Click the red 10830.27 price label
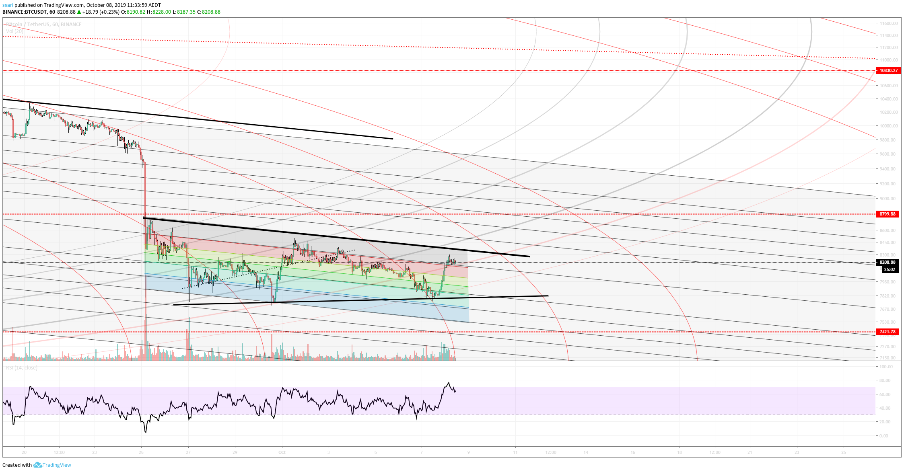Image resolution: width=904 pixels, height=472 pixels. [888, 70]
